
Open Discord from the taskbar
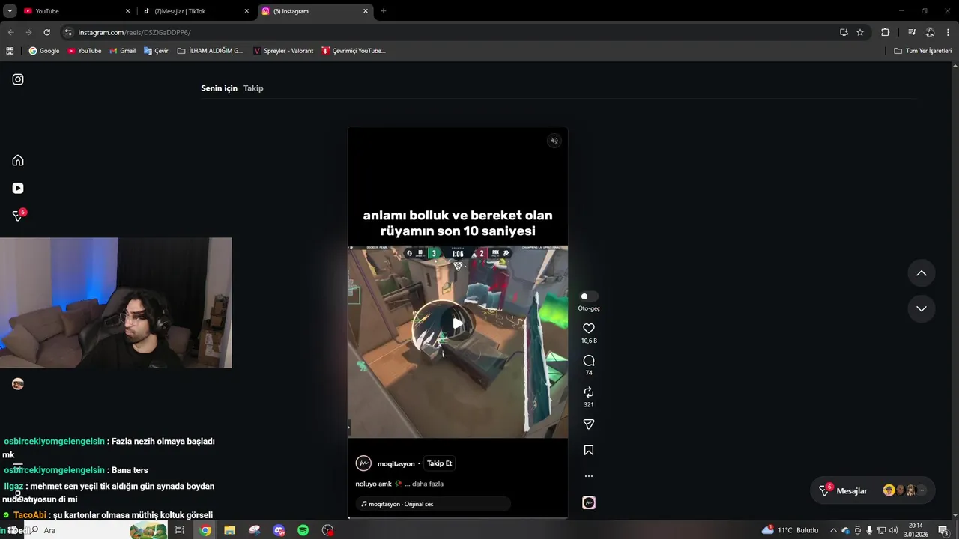click(279, 530)
